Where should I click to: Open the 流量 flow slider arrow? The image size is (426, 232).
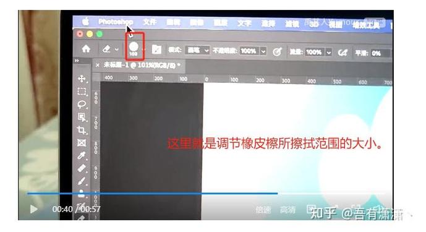point(328,52)
